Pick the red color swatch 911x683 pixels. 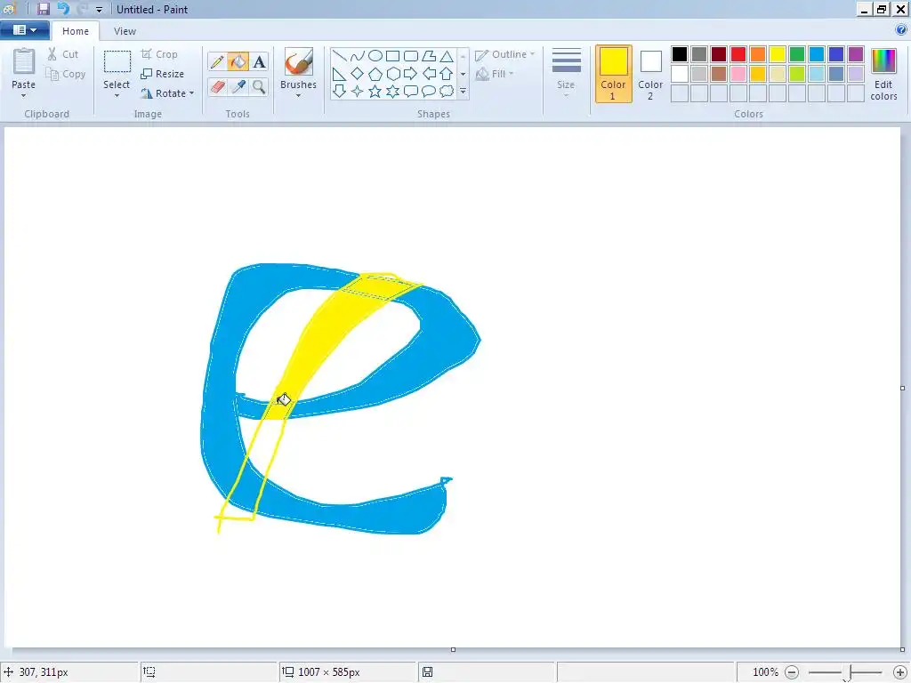click(x=738, y=54)
